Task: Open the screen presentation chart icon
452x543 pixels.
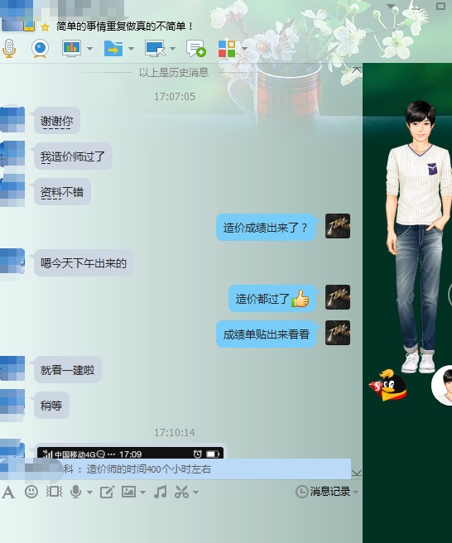Action: 71,48
